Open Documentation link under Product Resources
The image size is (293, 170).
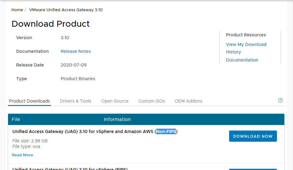tap(242, 60)
